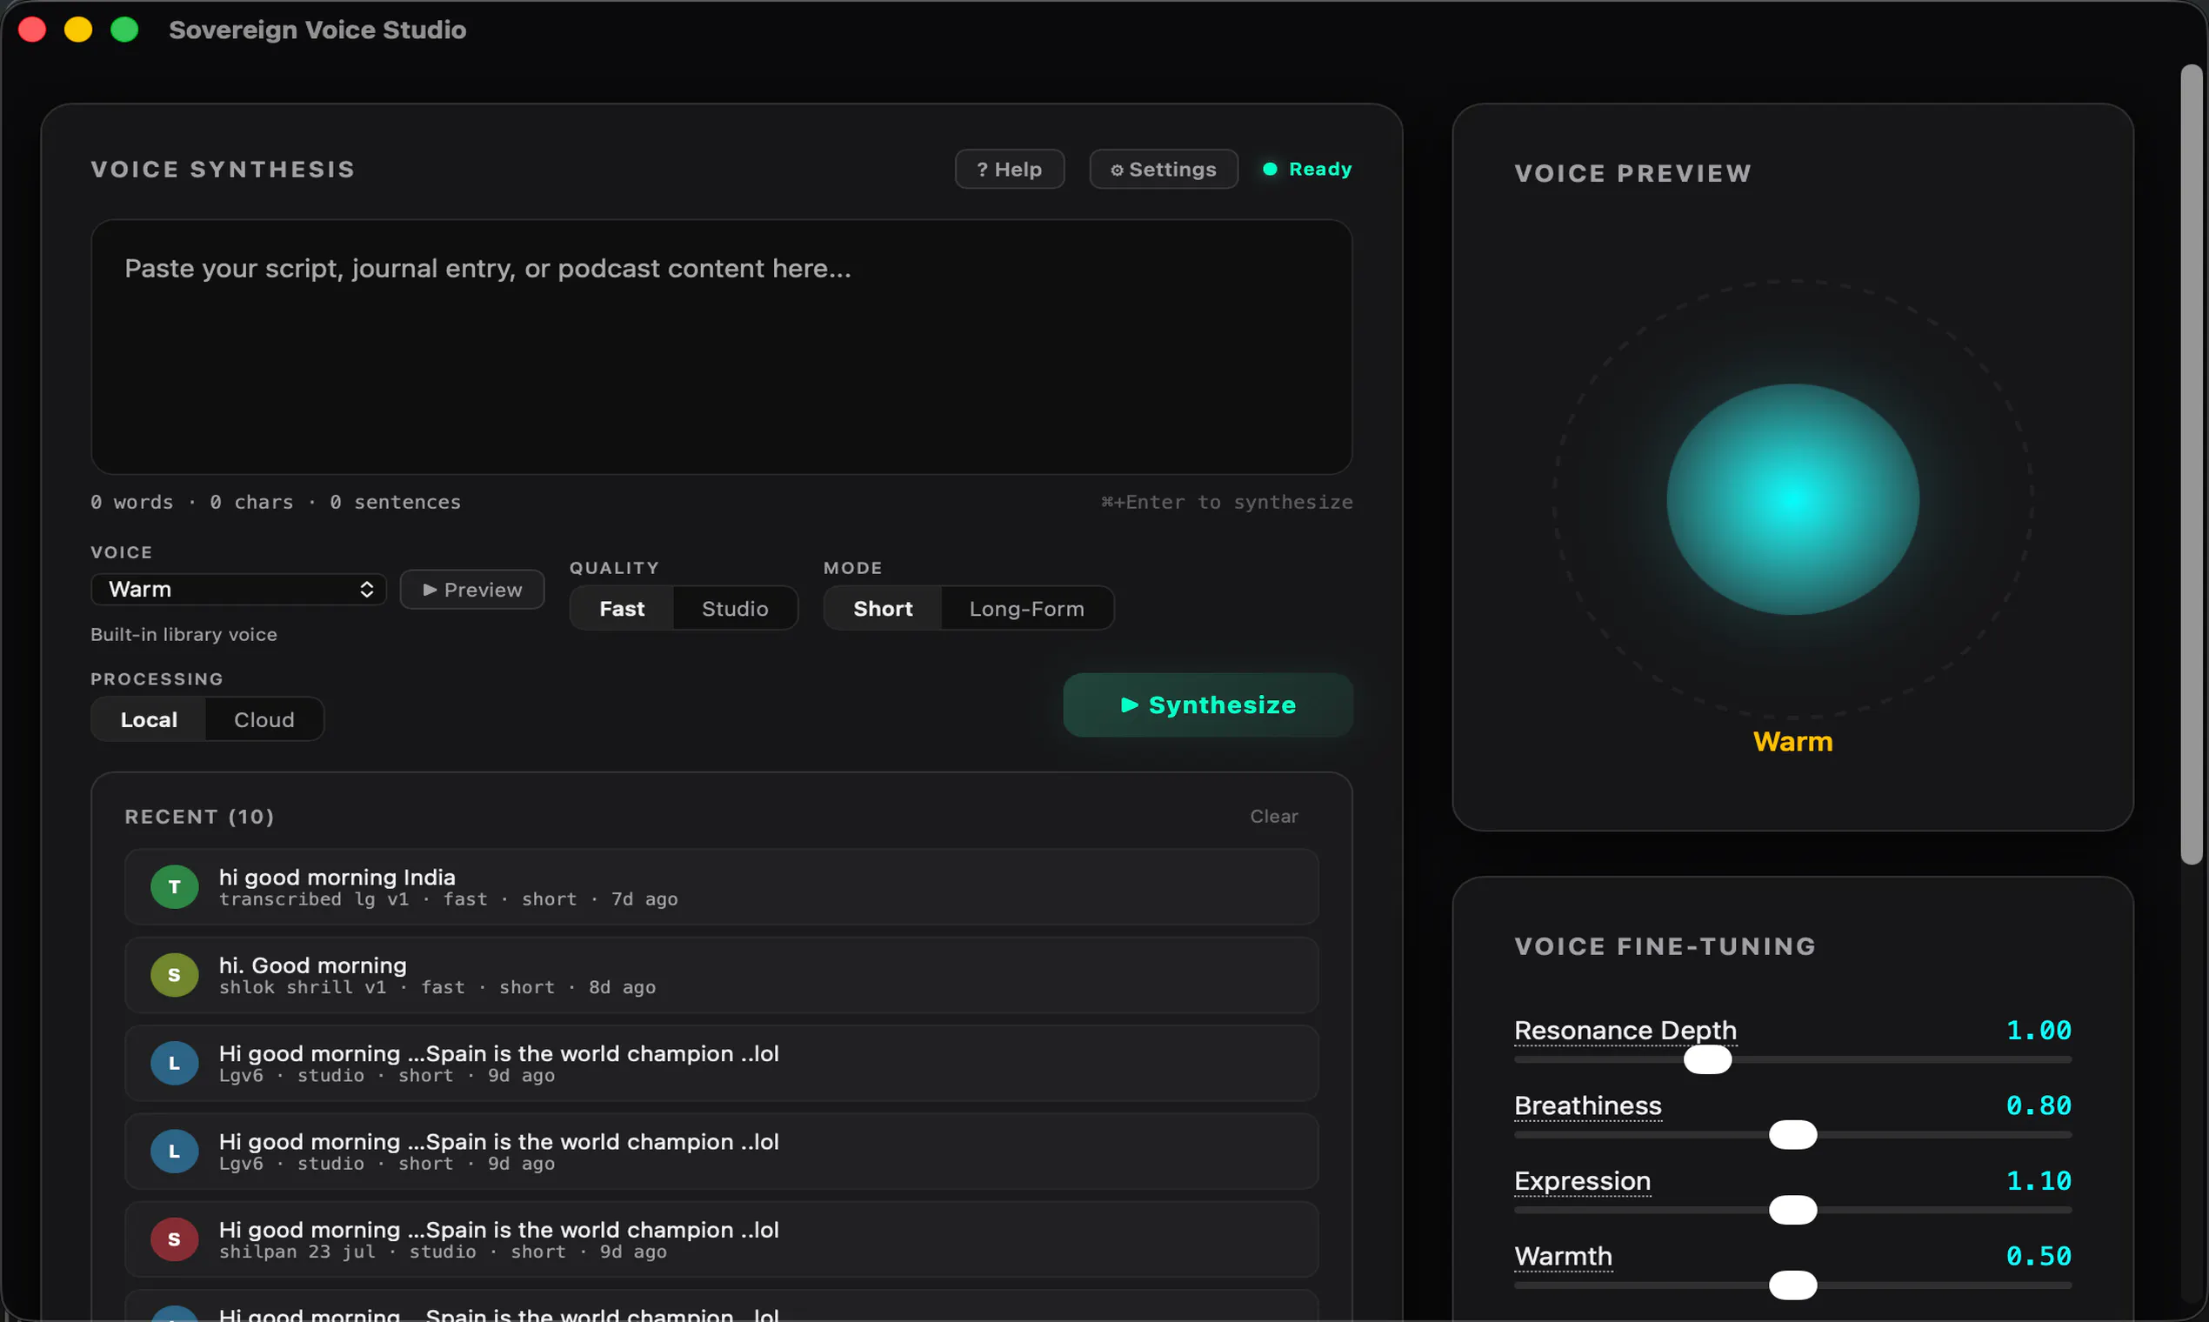Click the Warmth value 0.50
Viewport: 2209px width, 1322px height.
tap(2038, 1256)
